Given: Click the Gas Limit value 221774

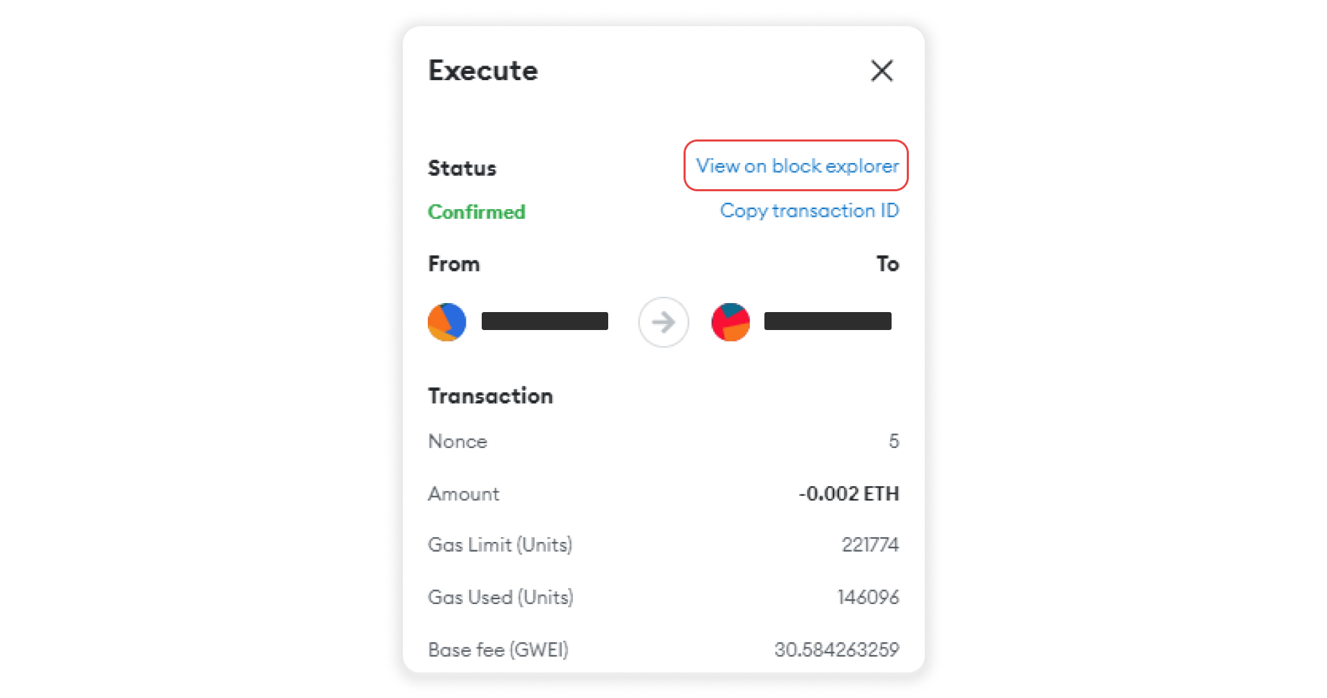Looking at the screenshot, I should tap(869, 545).
